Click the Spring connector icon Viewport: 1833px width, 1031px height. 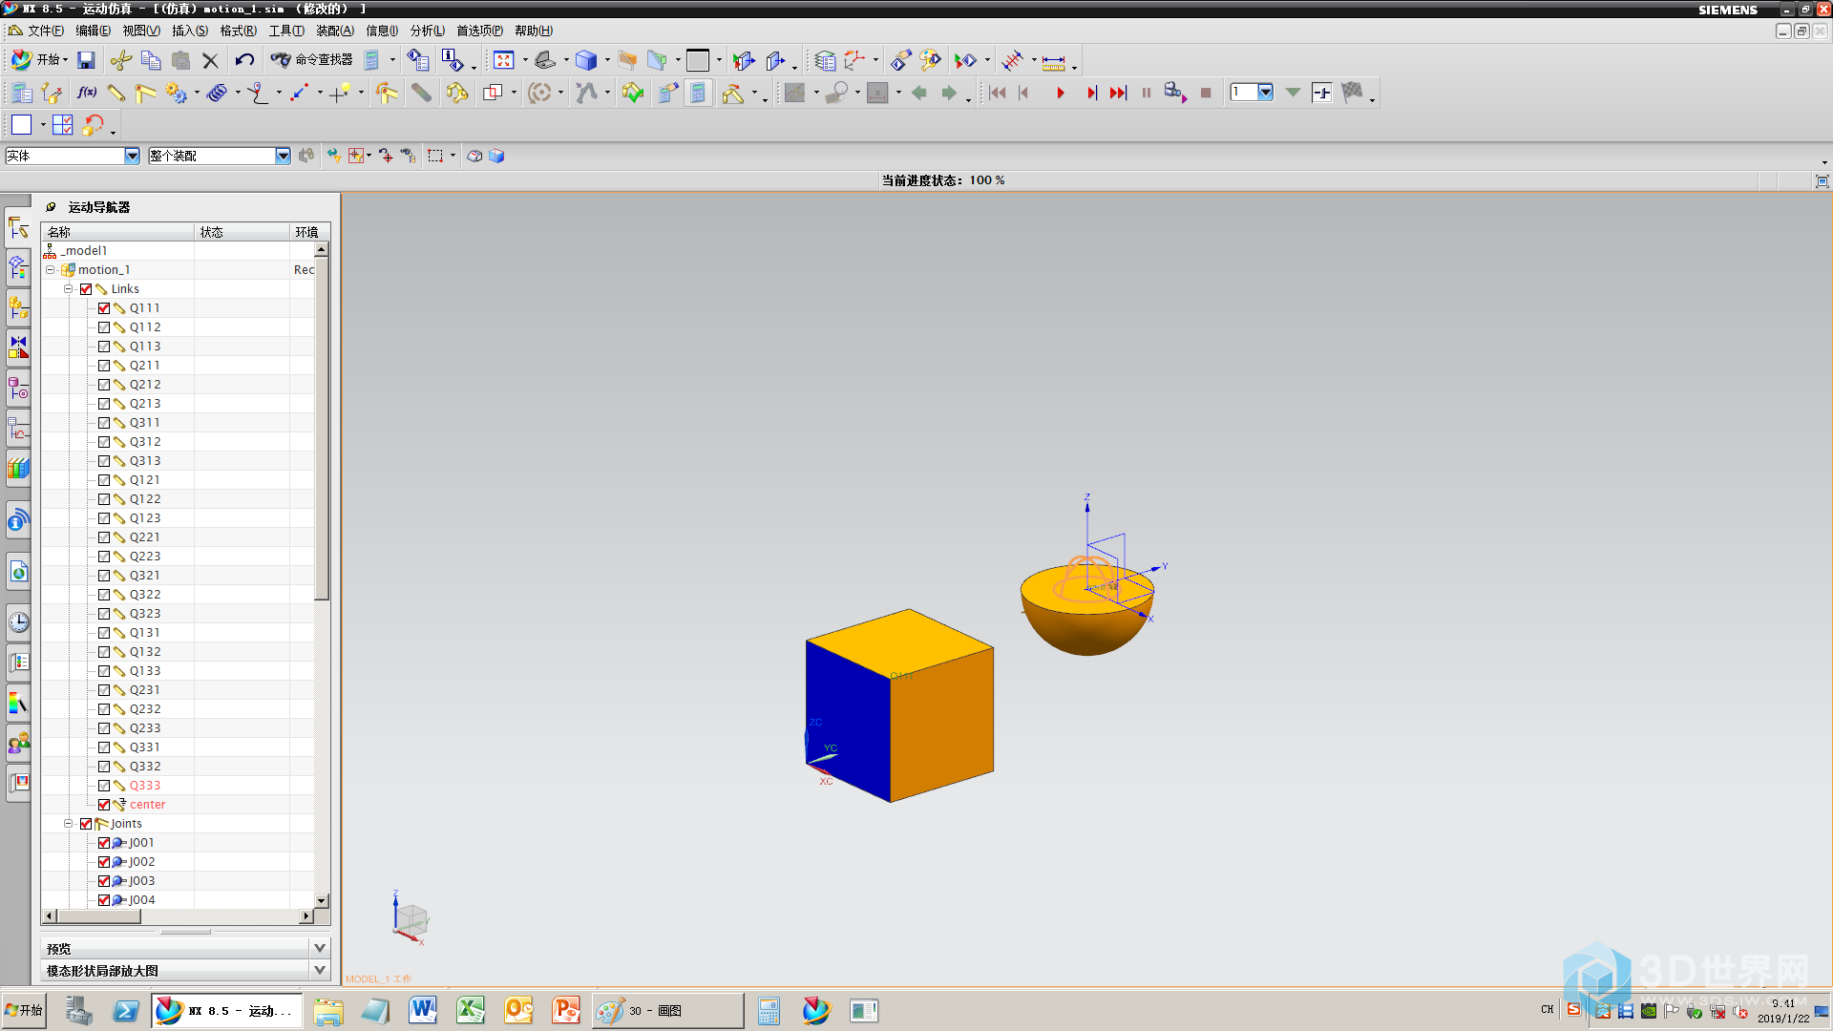coord(218,93)
